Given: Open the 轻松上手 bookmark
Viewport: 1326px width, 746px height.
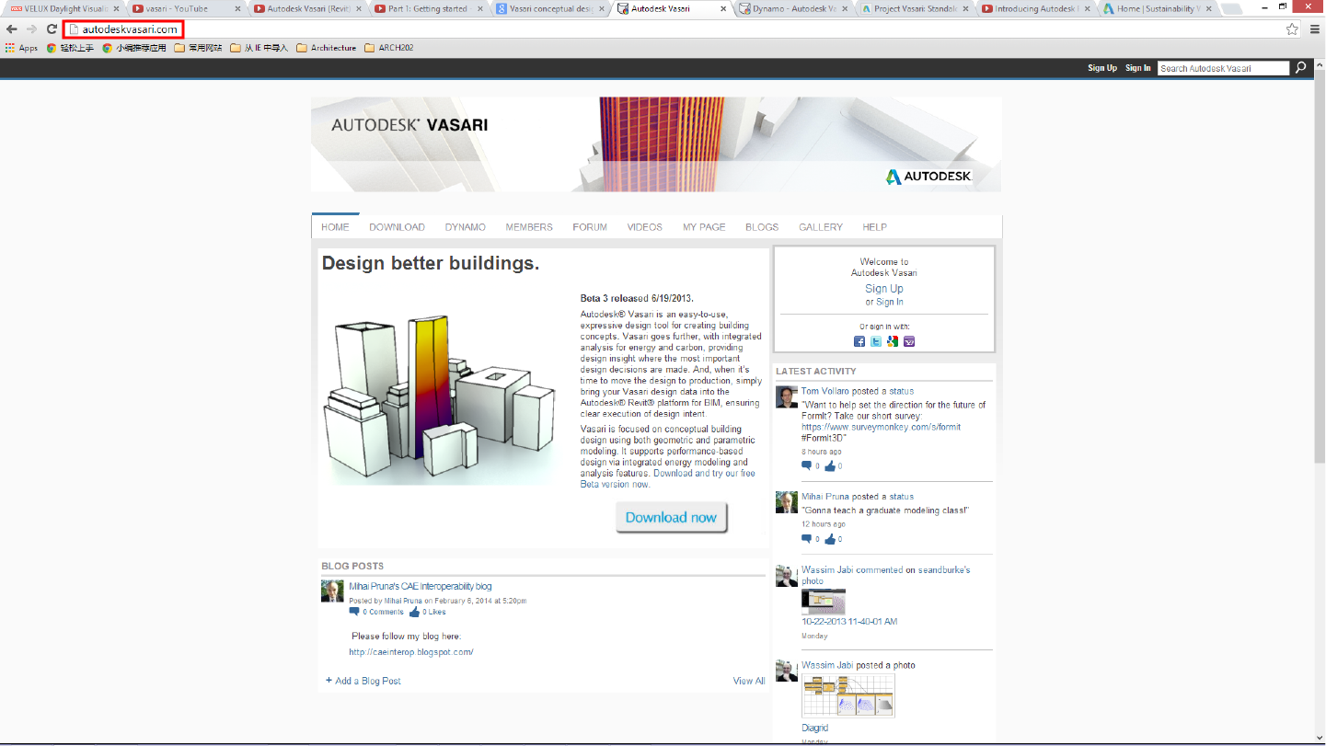Looking at the screenshot, I should [70, 48].
